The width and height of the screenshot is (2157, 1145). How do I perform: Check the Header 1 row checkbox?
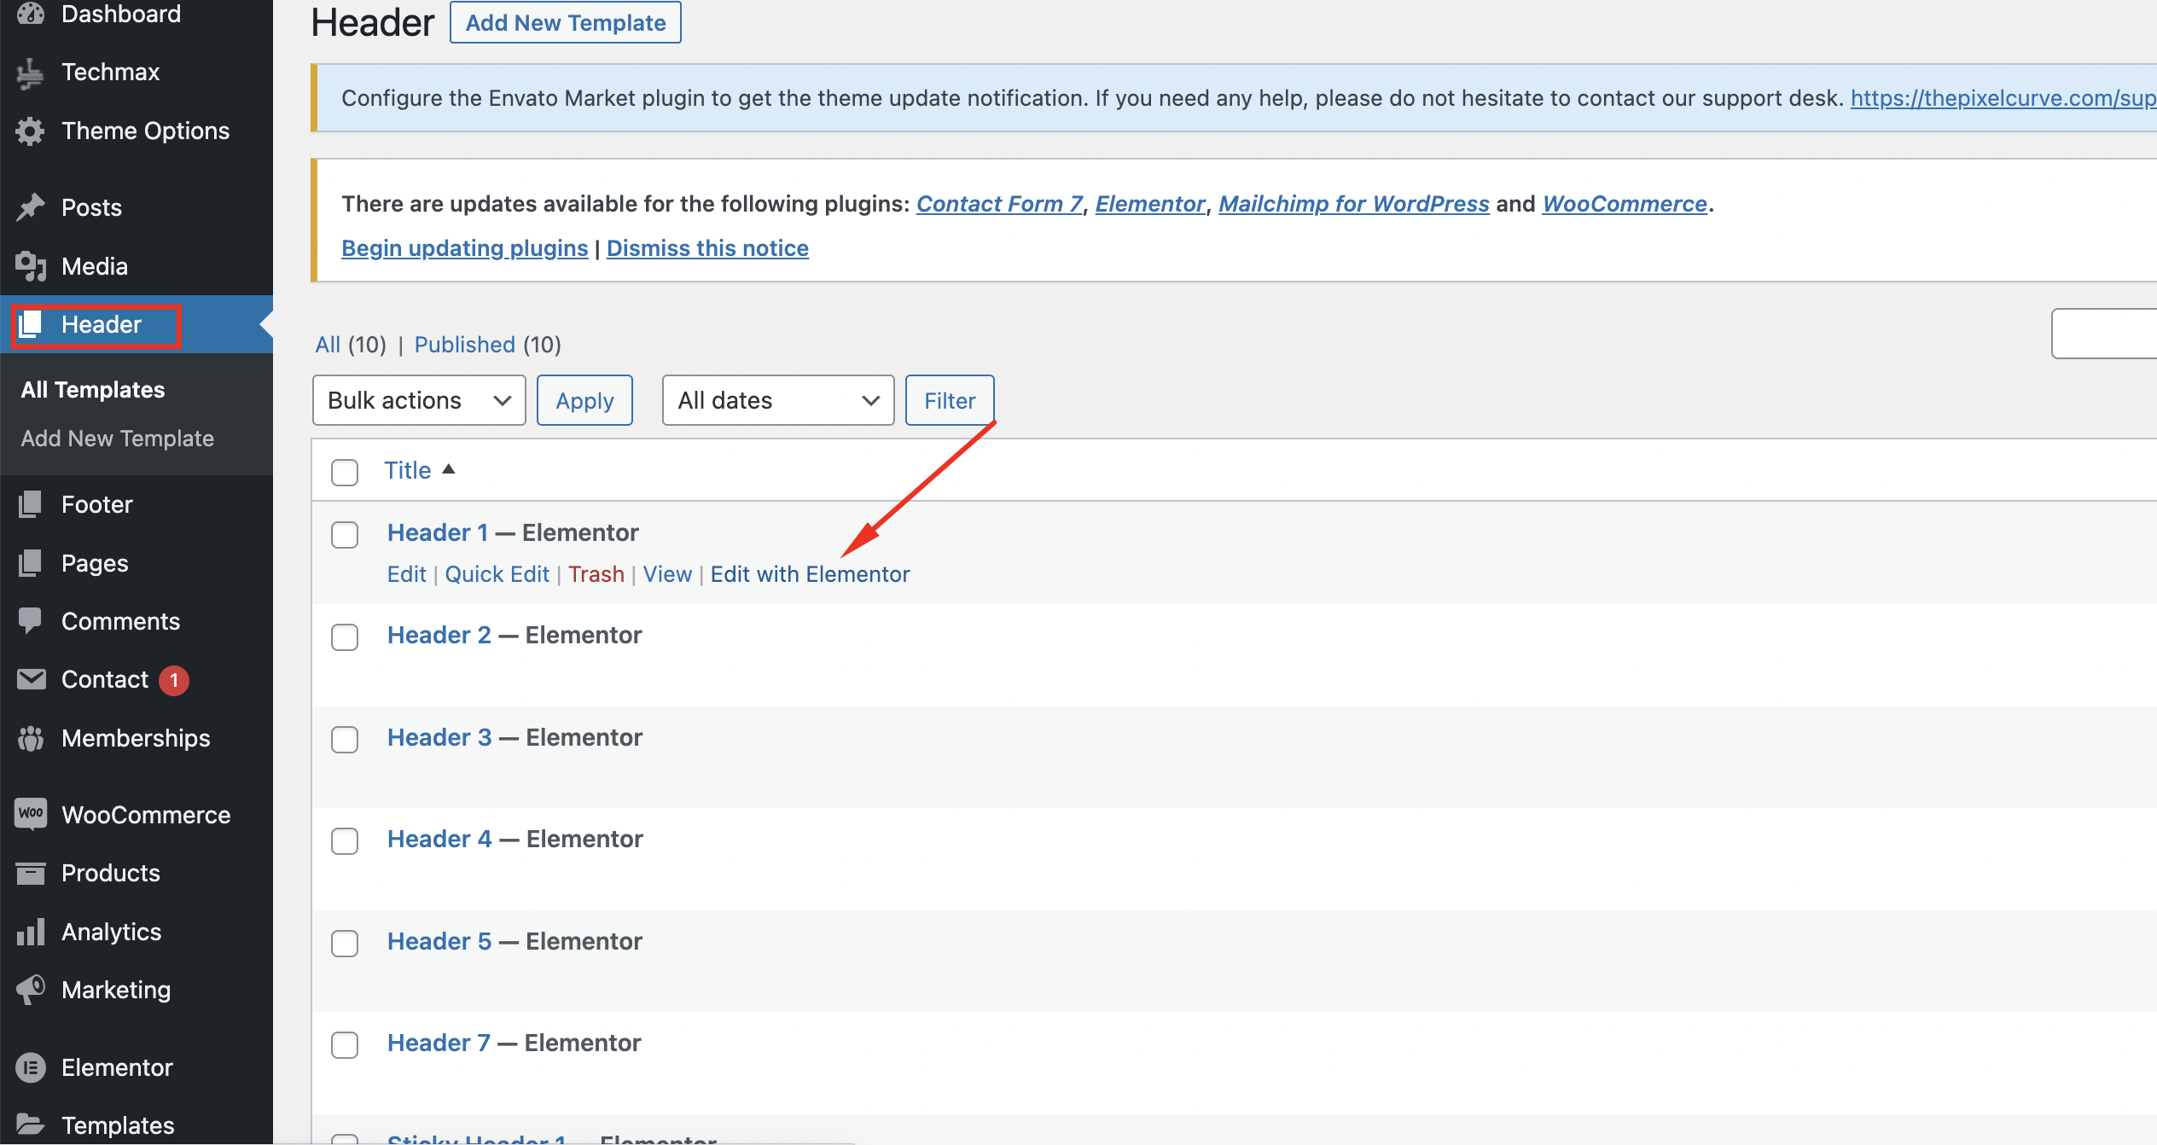coord(345,535)
